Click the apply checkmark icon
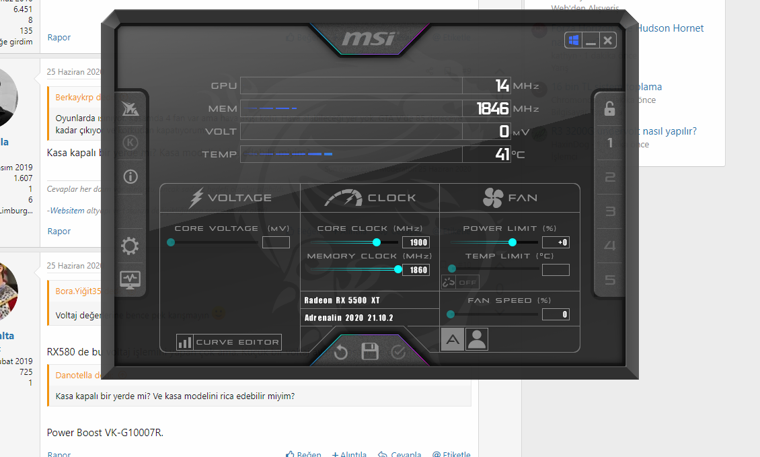 tap(398, 352)
